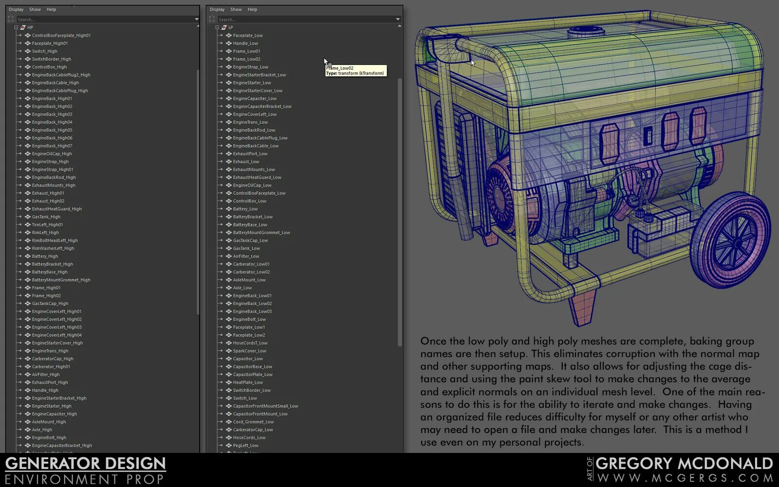
Task: Click the transform icon beside Handle_High
Action: 28,390
